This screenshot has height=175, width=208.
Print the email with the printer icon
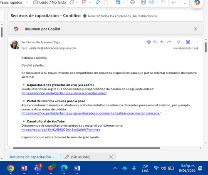(x=133, y=2)
